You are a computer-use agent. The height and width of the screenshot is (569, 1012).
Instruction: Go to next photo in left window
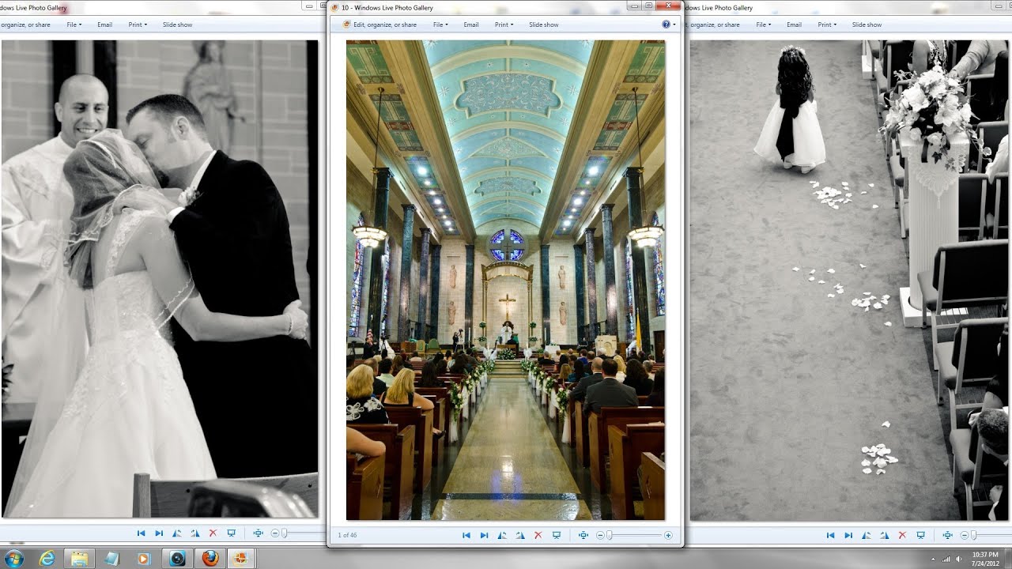[x=159, y=533]
